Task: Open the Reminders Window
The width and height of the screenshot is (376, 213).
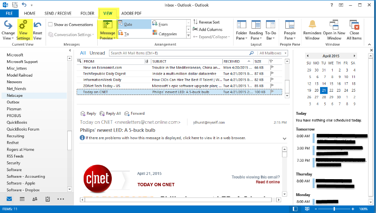Action: (312, 30)
